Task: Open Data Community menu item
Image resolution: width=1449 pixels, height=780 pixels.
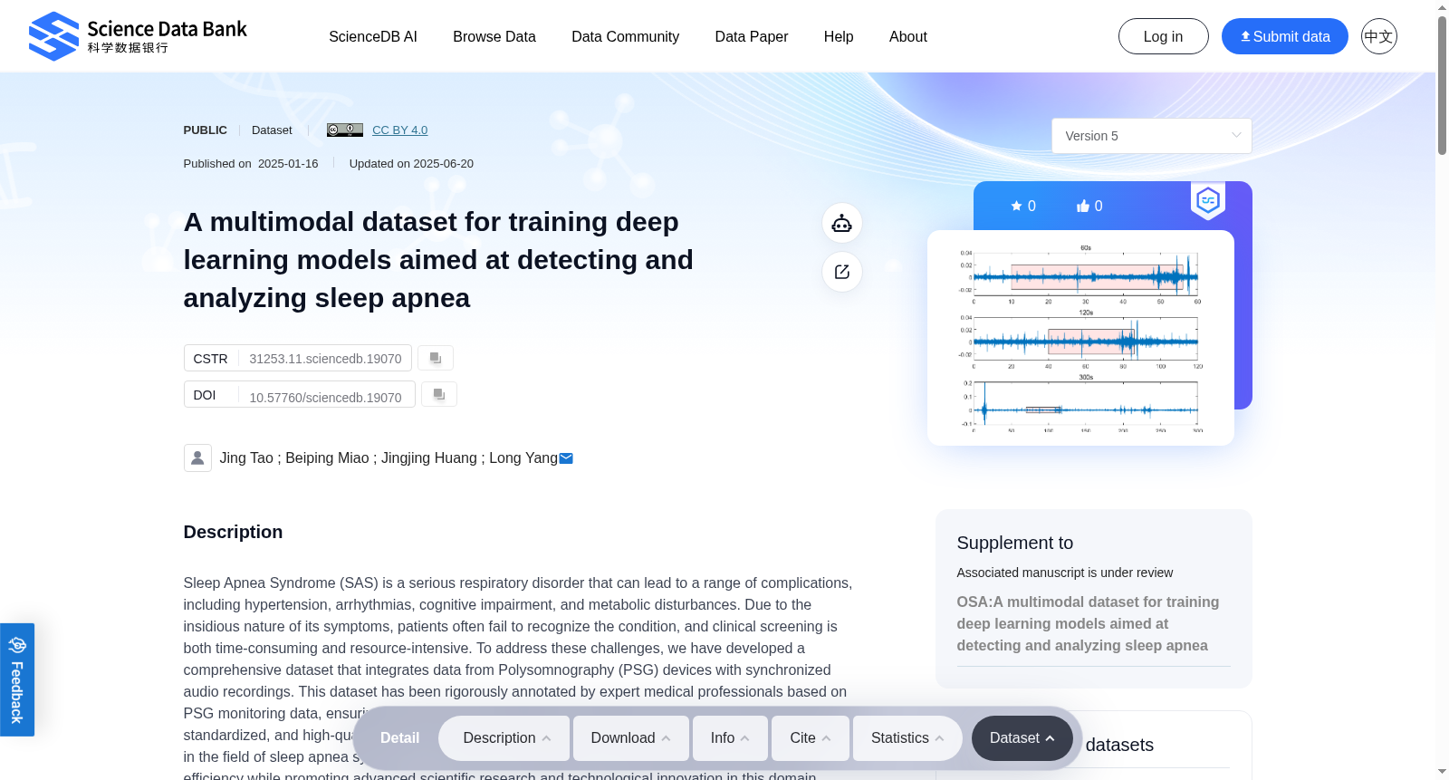Action: pos(625,36)
